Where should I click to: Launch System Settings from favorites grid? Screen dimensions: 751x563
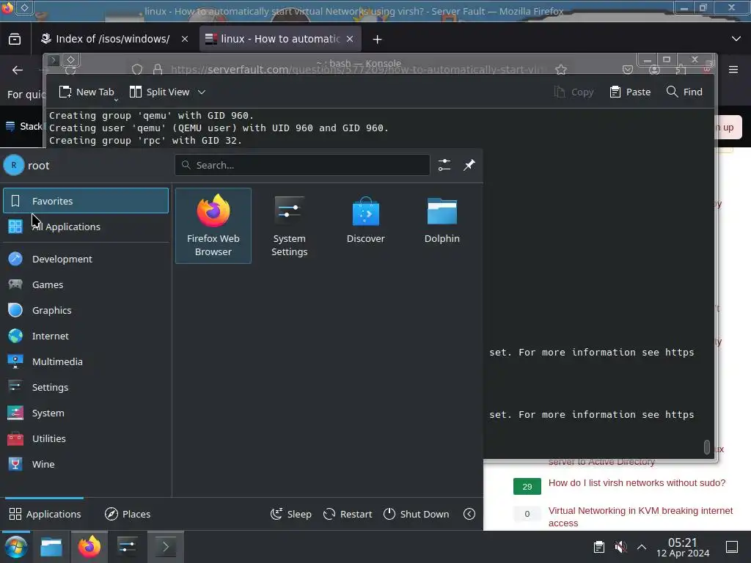tap(289, 226)
